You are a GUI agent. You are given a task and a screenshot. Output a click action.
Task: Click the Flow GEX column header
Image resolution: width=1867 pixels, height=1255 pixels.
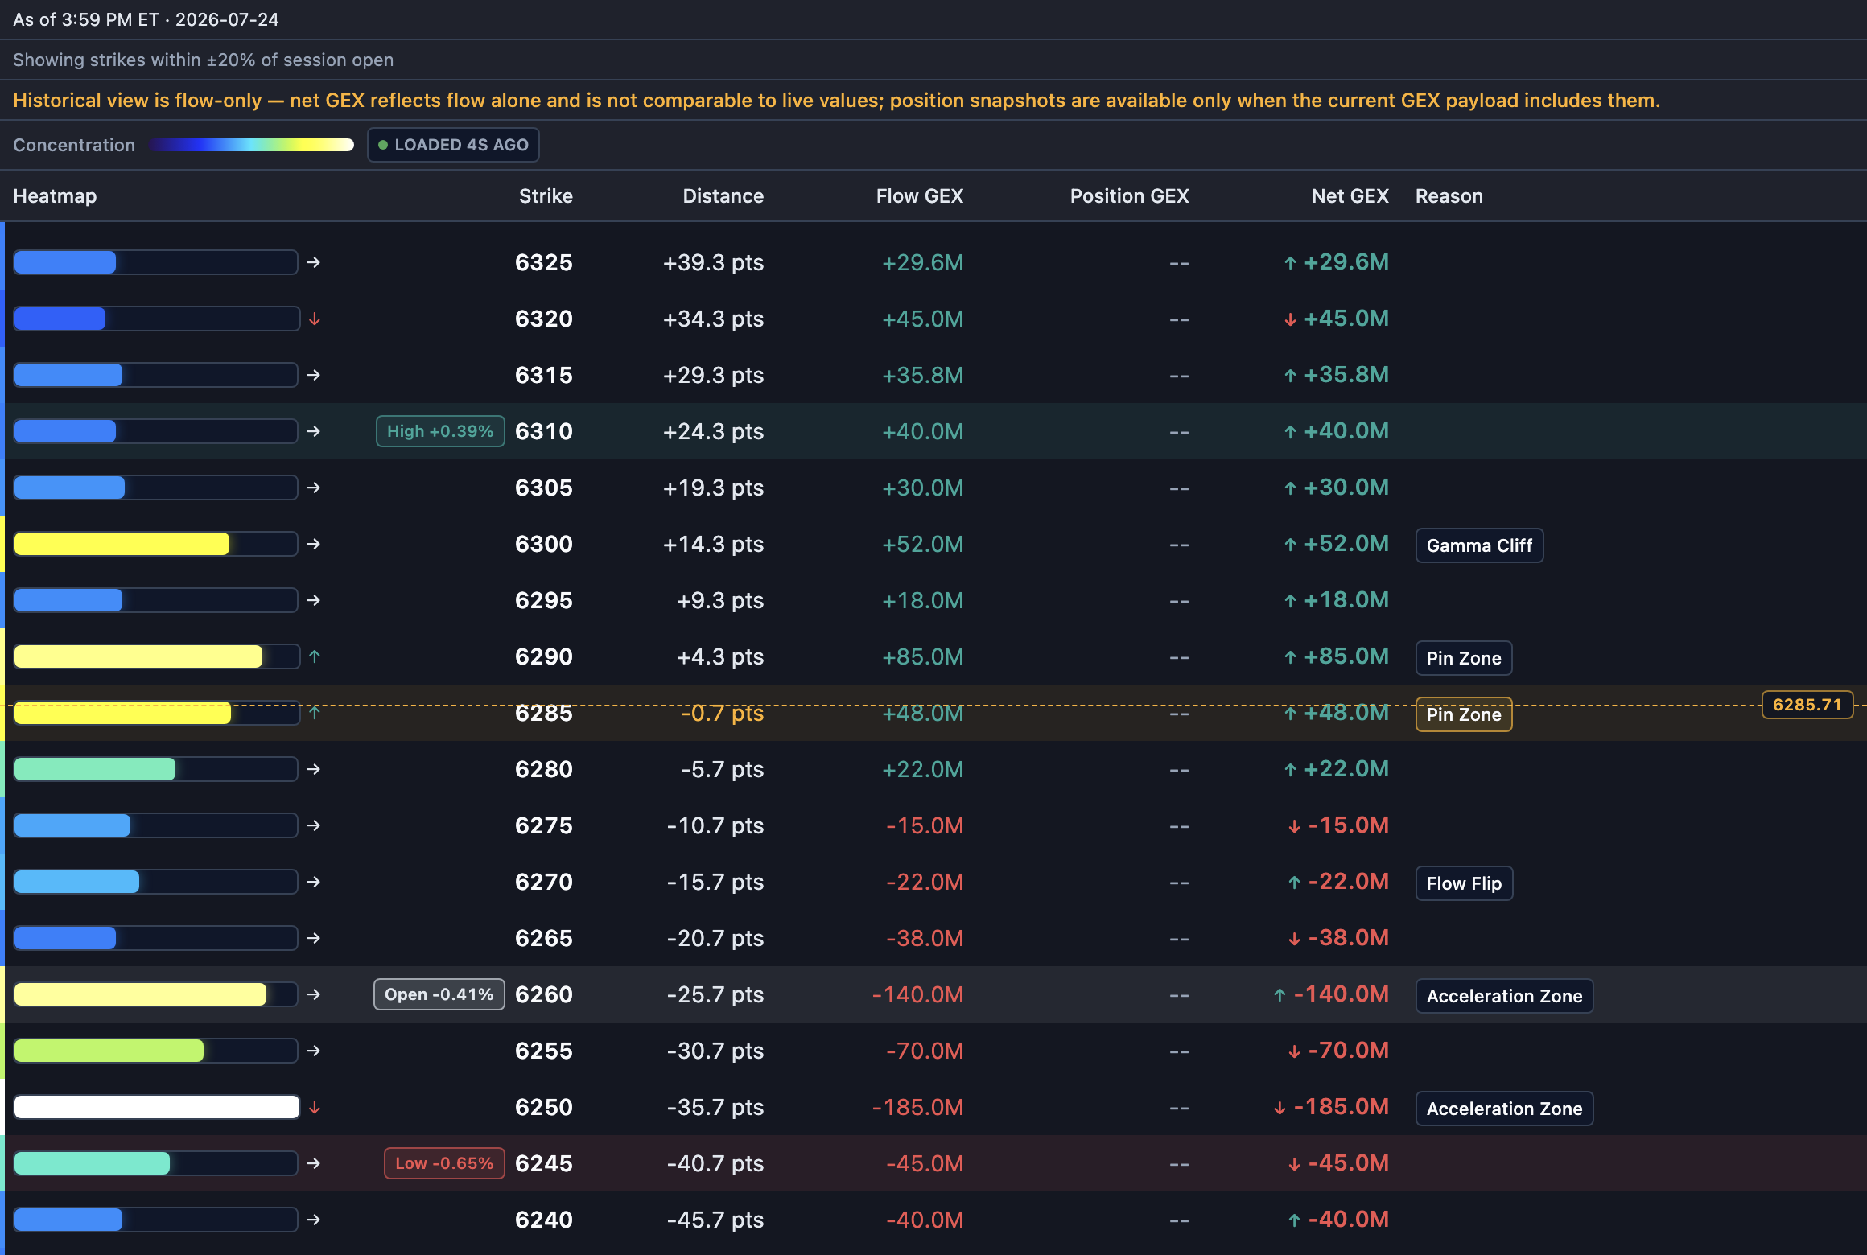point(919,195)
